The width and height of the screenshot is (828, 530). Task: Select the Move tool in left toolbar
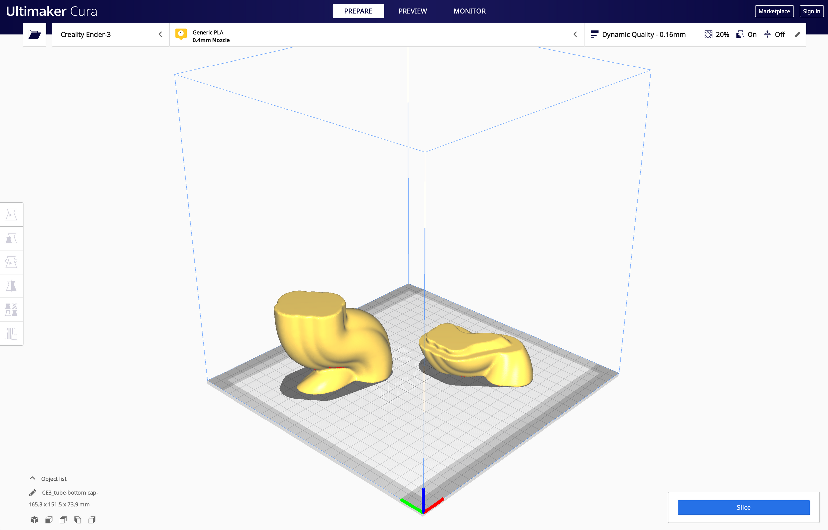coord(11,215)
